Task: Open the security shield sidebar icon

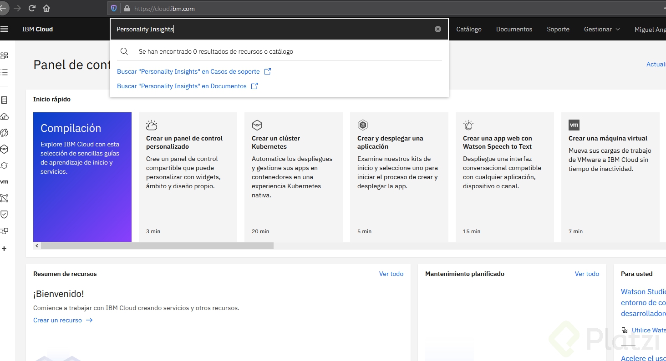Action: [x=5, y=214]
